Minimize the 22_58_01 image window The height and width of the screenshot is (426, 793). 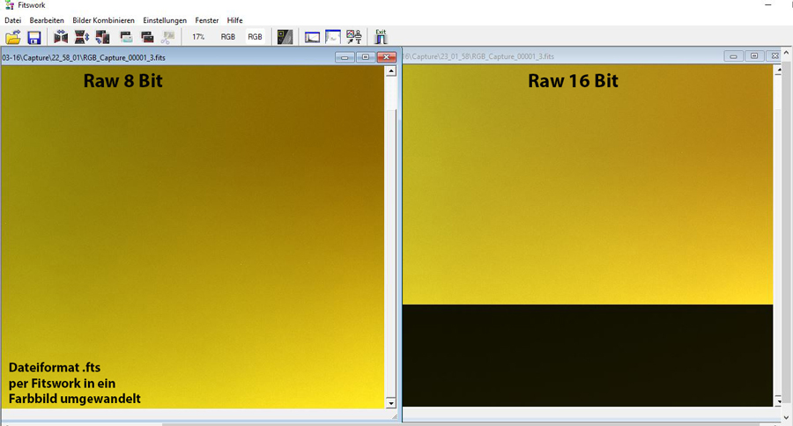coord(345,57)
